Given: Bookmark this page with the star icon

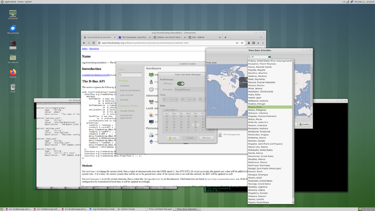Looking at the screenshot, I should click(242, 43).
